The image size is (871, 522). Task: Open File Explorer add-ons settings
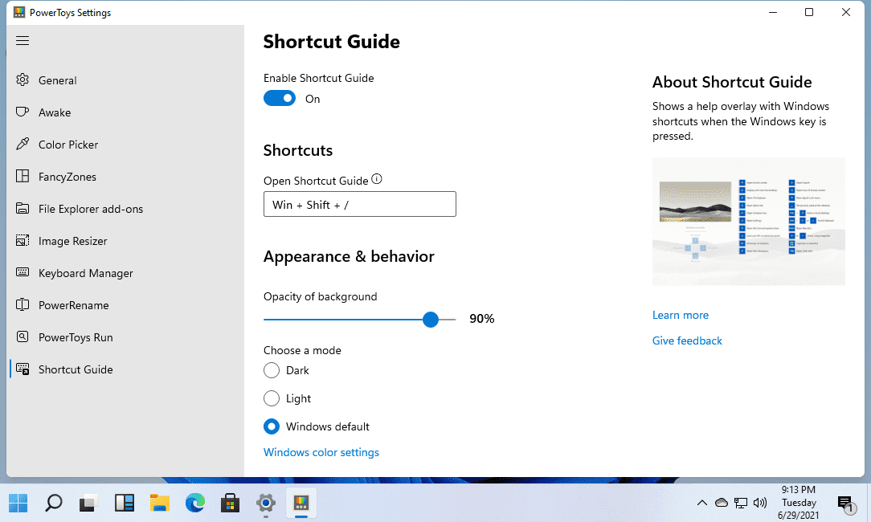[127, 209]
